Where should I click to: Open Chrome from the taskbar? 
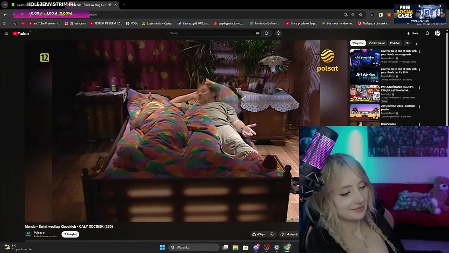(287, 247)
